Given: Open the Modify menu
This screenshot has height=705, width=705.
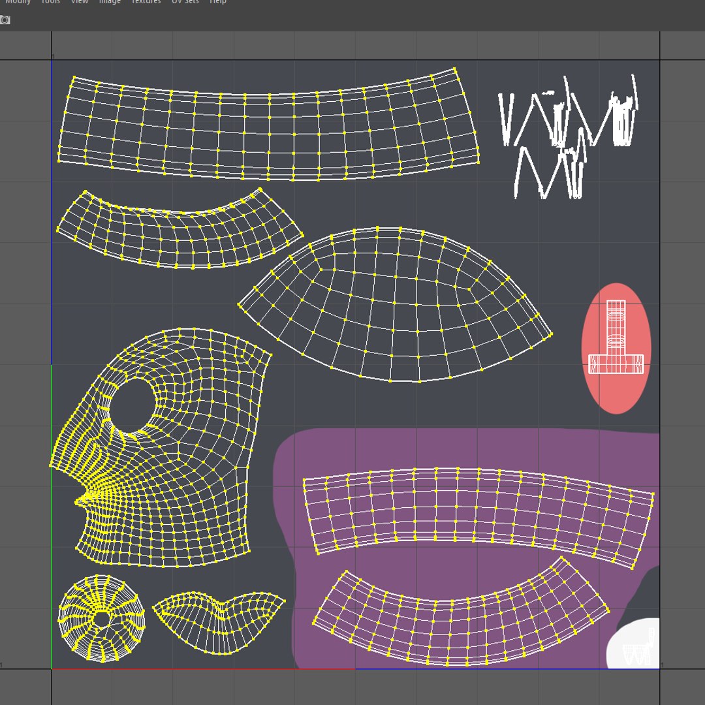Looking at the screenshot, I should tap(18, 2).
